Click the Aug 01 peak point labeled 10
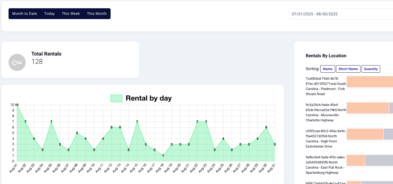This screenshot has width=393, height=184. [17, 105]
